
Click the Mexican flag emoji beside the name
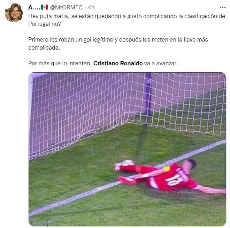click(x=44, y=7)
